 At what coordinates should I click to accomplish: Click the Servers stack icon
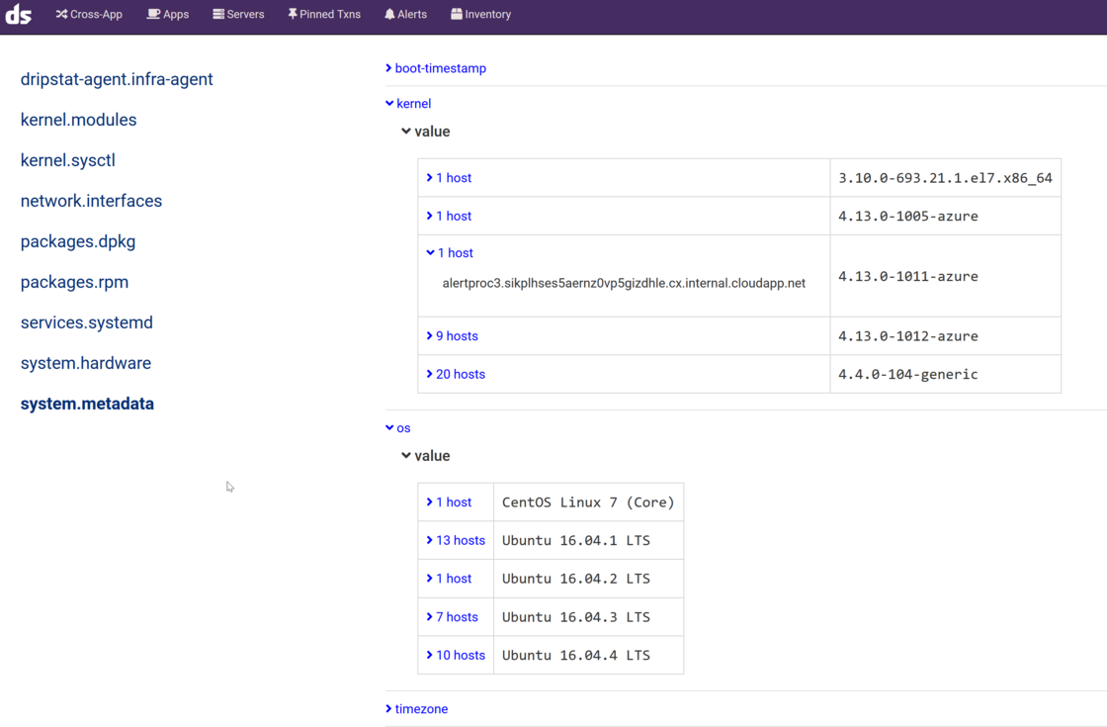[x=218, y=14]
